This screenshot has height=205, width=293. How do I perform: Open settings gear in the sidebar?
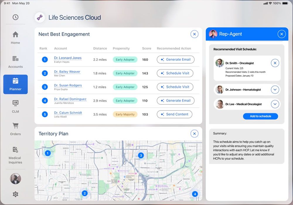16,194
